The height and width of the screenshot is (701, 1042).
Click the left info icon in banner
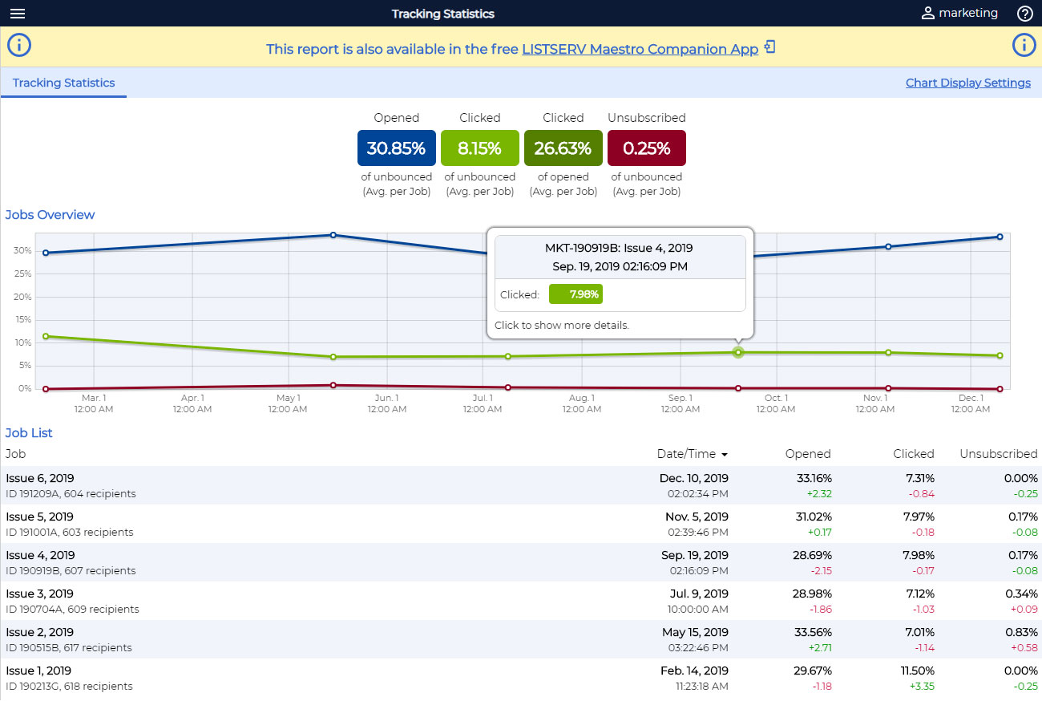tap(18, 46)
